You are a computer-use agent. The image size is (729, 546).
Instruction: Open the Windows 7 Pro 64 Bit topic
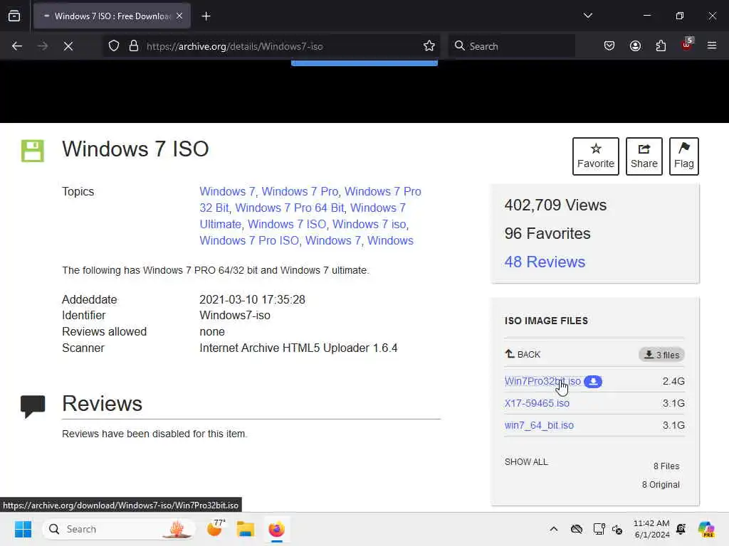(x=289, y=208)
